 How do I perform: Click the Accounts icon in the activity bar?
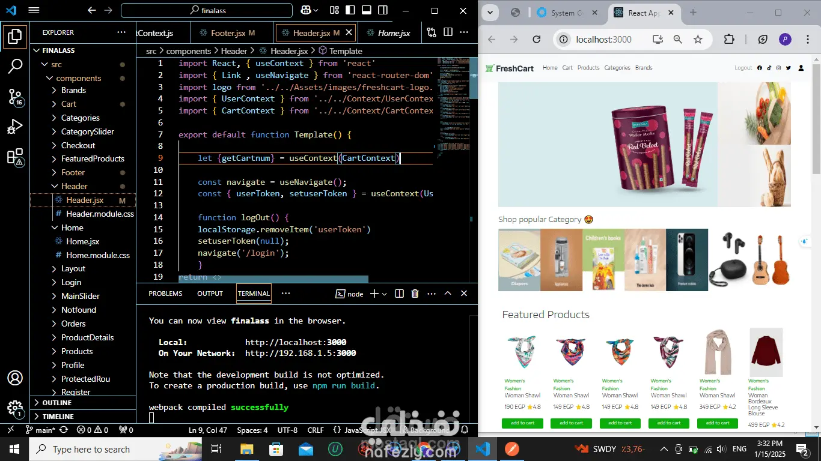15,378
